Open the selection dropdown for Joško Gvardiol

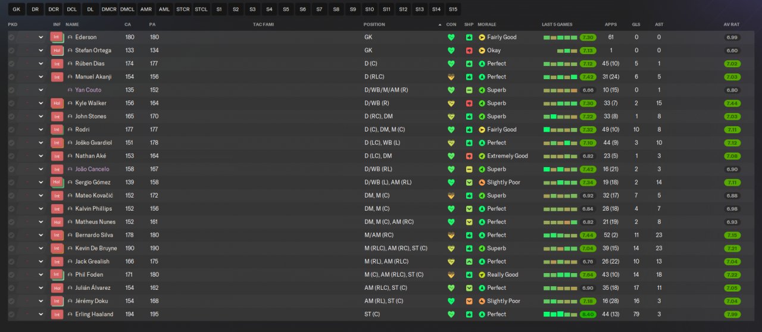40,143
